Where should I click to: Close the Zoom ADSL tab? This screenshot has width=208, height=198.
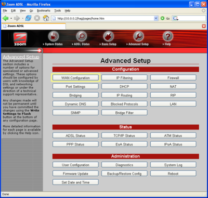[204, 26]
